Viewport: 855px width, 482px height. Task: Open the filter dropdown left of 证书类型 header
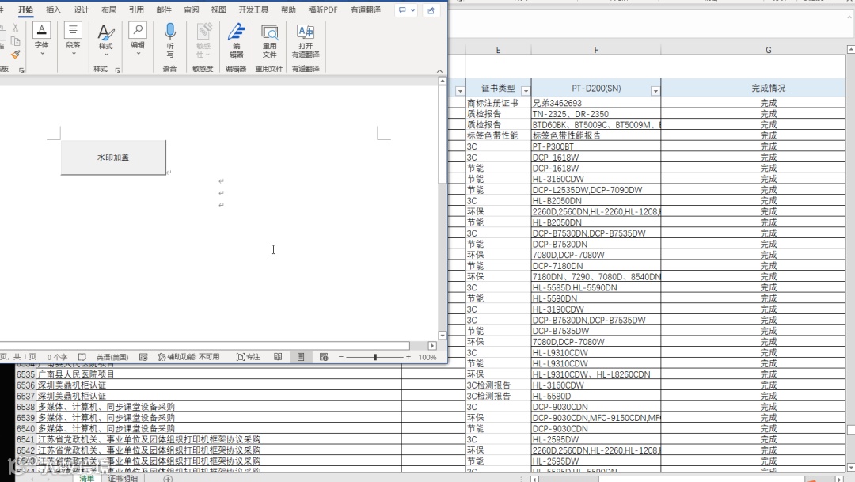(x=460, y=91)
